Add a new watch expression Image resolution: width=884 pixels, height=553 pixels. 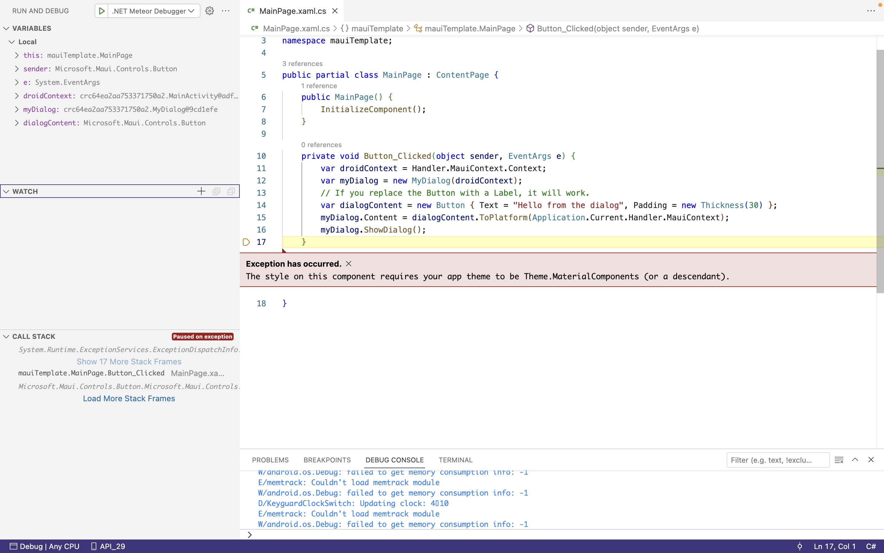[x=201, y=191]
